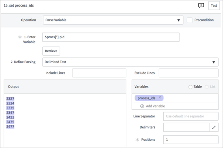Enable the Precondition checkbox
Screen dimensions: 223x148
tap(189, 20)
